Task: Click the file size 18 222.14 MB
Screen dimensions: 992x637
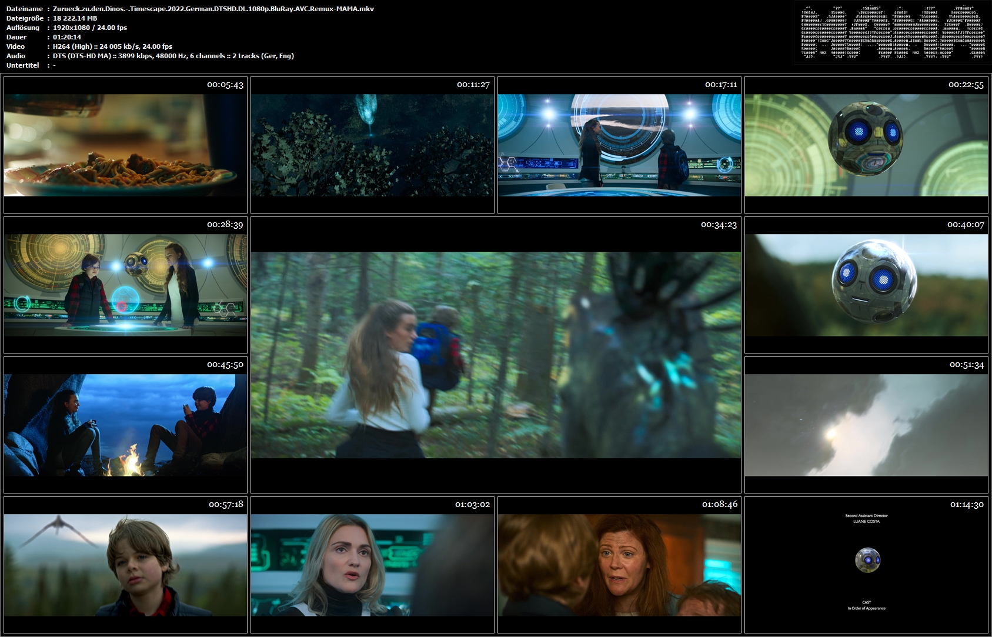Action: coord(75,18)
